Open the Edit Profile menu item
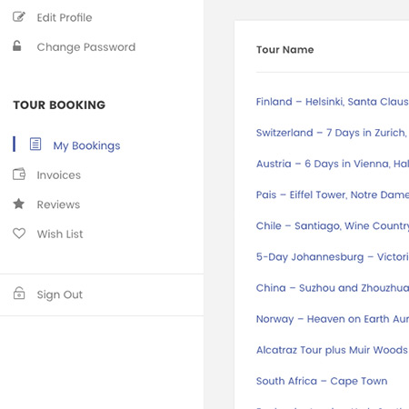Viewport: 409px width, 409px height. tap(65, 17)
